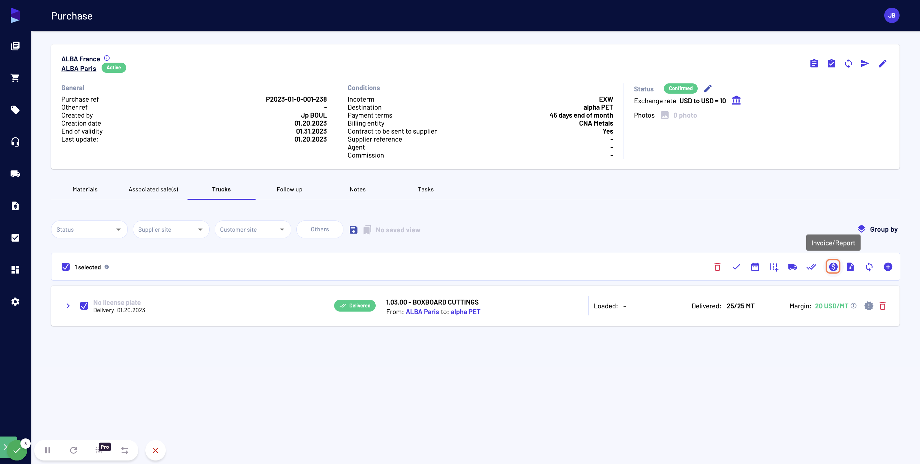Screen dimensions: 920x464
Task: Switch to the Materials tab
Action: tap(85, 189)
